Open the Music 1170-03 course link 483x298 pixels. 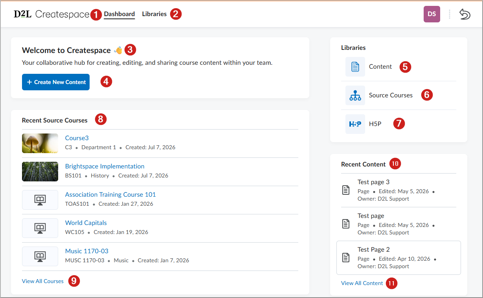coord(87,251)
